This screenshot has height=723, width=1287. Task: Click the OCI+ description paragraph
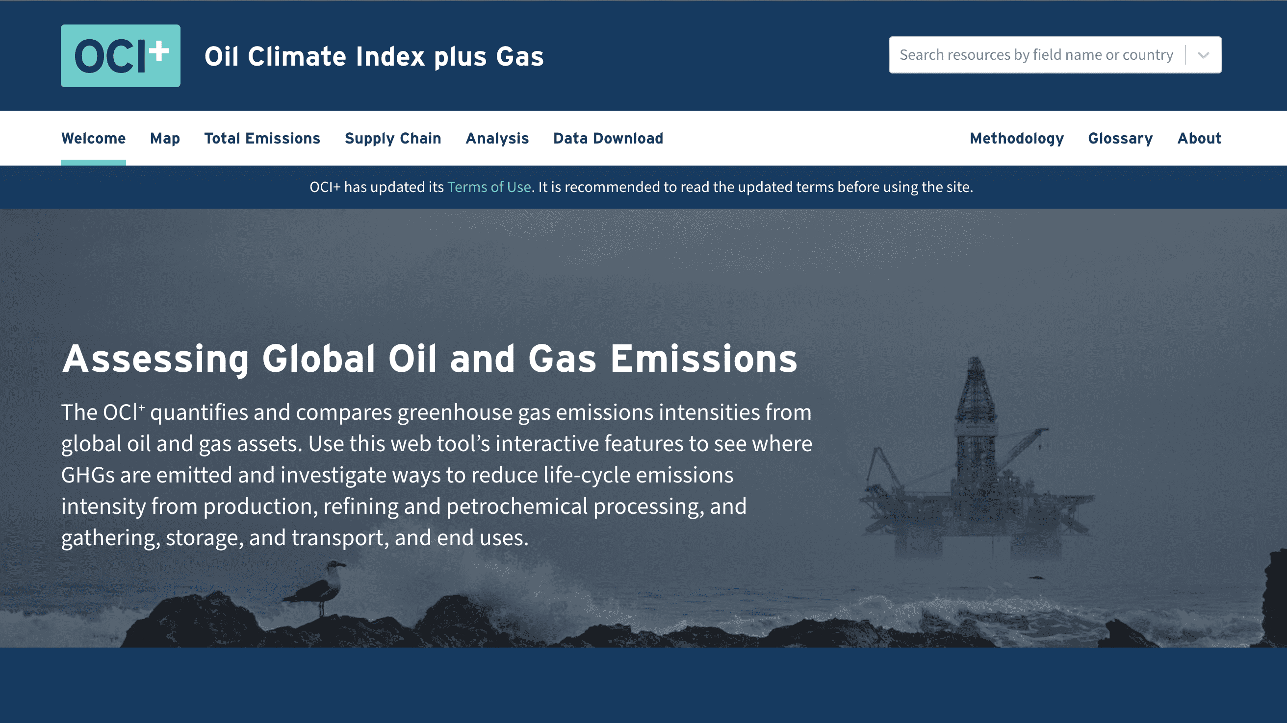436,475
